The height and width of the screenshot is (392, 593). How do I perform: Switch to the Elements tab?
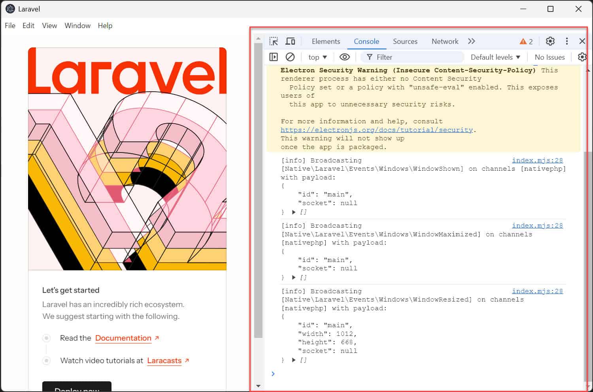pyautogui.click(x=326, y=41)
